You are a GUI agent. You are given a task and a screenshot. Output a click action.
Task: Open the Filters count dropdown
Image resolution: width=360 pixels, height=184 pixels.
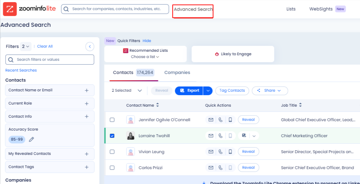[x=25, y=47]
